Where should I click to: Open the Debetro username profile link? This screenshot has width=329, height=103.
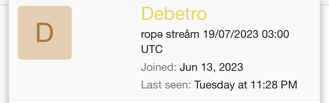tap(174, 14)
